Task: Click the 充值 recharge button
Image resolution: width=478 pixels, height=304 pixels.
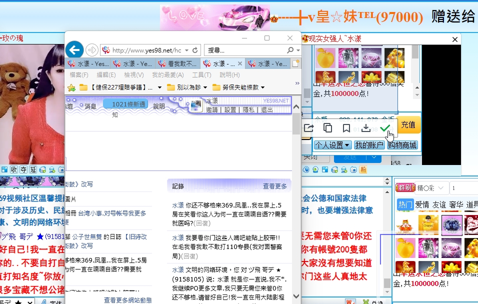Action: tap(408, 125)
